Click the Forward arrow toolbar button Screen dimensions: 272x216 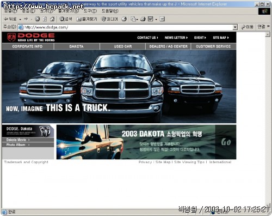pyautogui.click(x=26, y=19)
